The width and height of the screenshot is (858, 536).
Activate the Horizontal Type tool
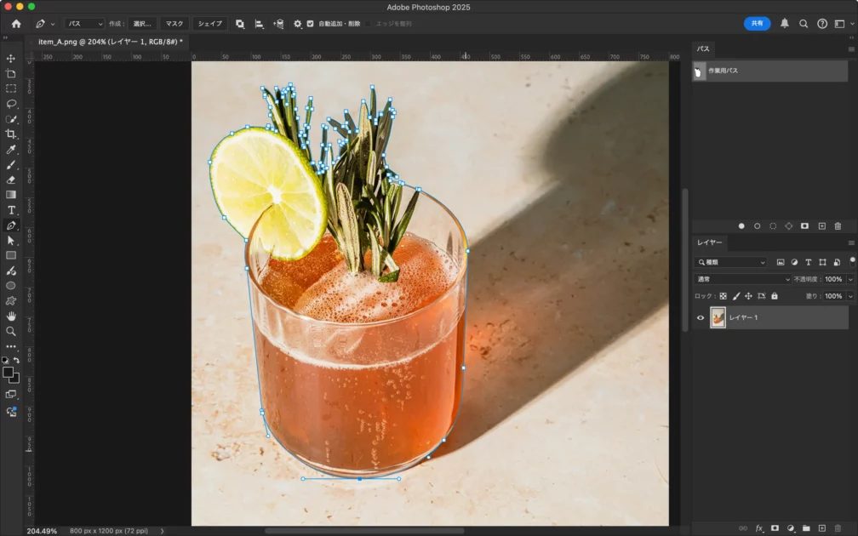click(11, 210)
